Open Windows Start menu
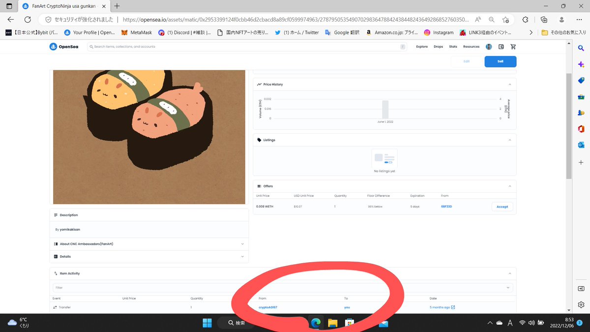590x332 pixels. [x=207, y=323]
